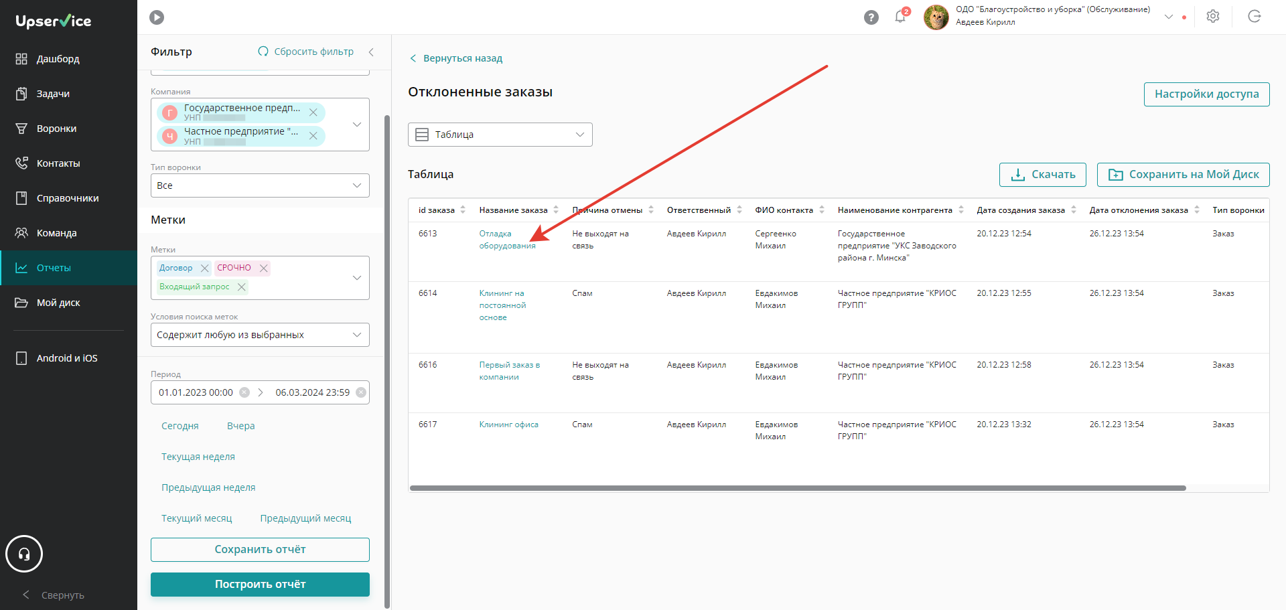The image size is (1286, 610).
Task: Open Мой диск in sidebar
Action: tap(68, 303)
